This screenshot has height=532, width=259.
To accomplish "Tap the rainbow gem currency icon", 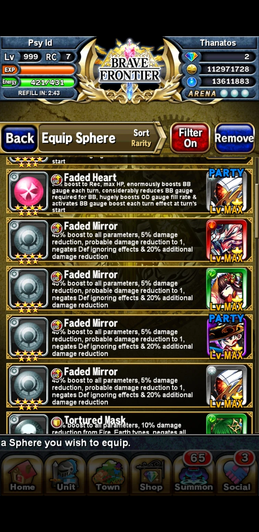I will pyautogui.click(x=191, y=57).
